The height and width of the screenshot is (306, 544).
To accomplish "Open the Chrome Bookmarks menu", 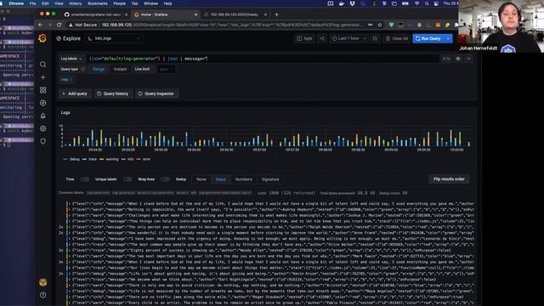I will [x=98, y=3].
